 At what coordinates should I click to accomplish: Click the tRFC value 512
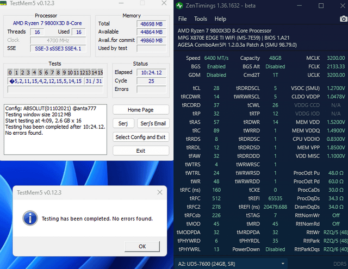click(x=216, y=198)
